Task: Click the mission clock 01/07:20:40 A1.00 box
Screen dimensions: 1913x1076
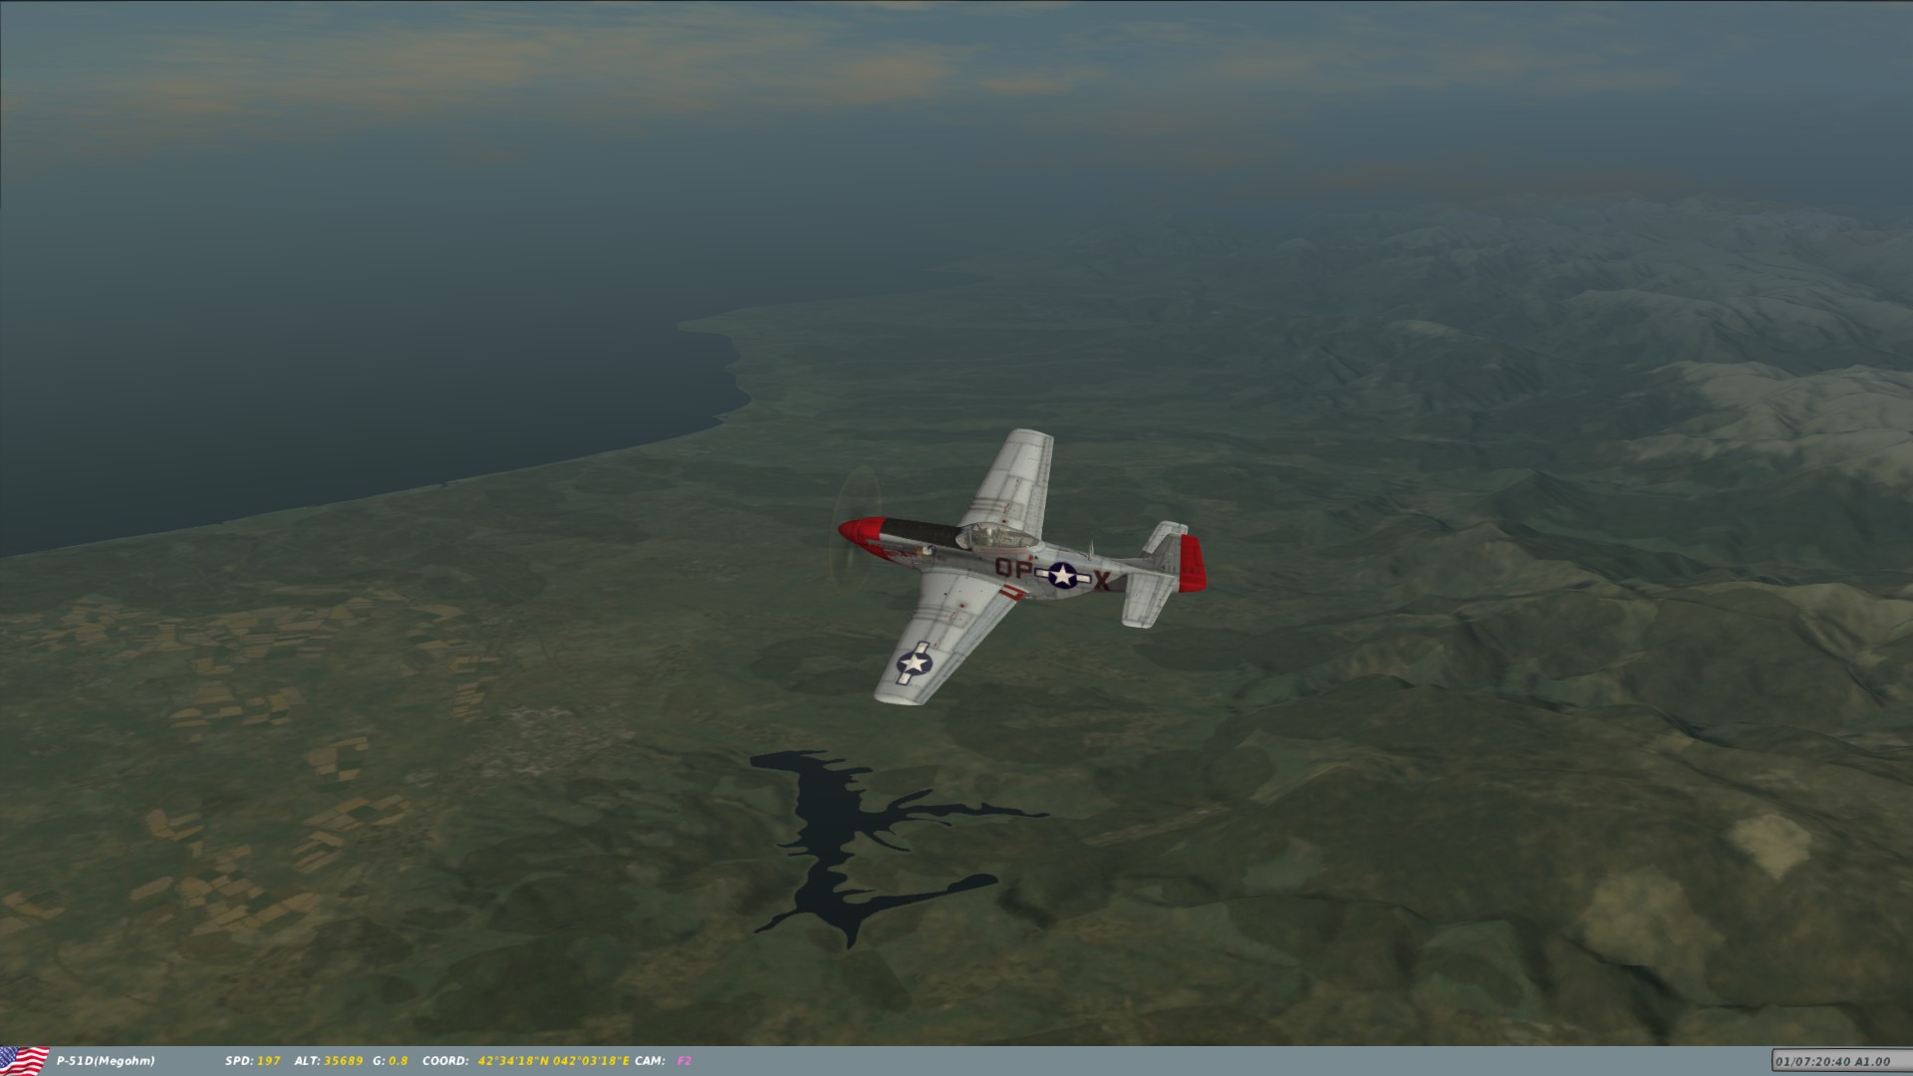Action: [1840, 1062]
